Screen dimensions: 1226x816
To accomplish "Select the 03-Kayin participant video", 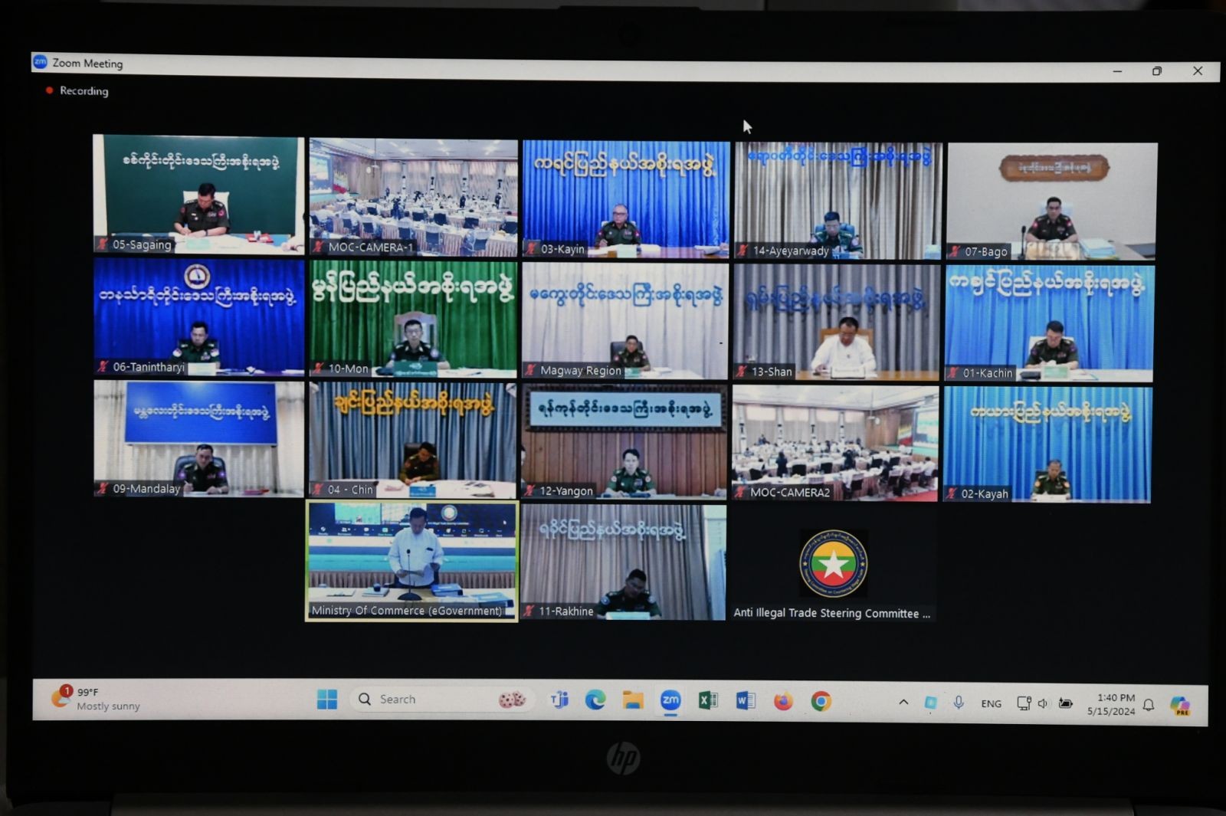I will pyautogui.click(x=626, y=198).
